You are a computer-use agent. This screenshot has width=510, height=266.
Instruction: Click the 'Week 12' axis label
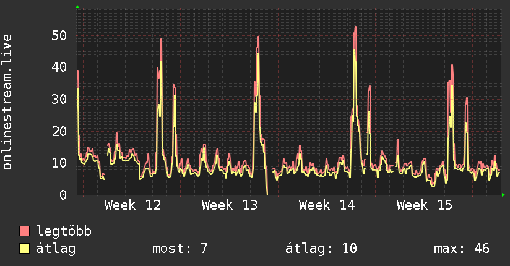click(132, 205)
